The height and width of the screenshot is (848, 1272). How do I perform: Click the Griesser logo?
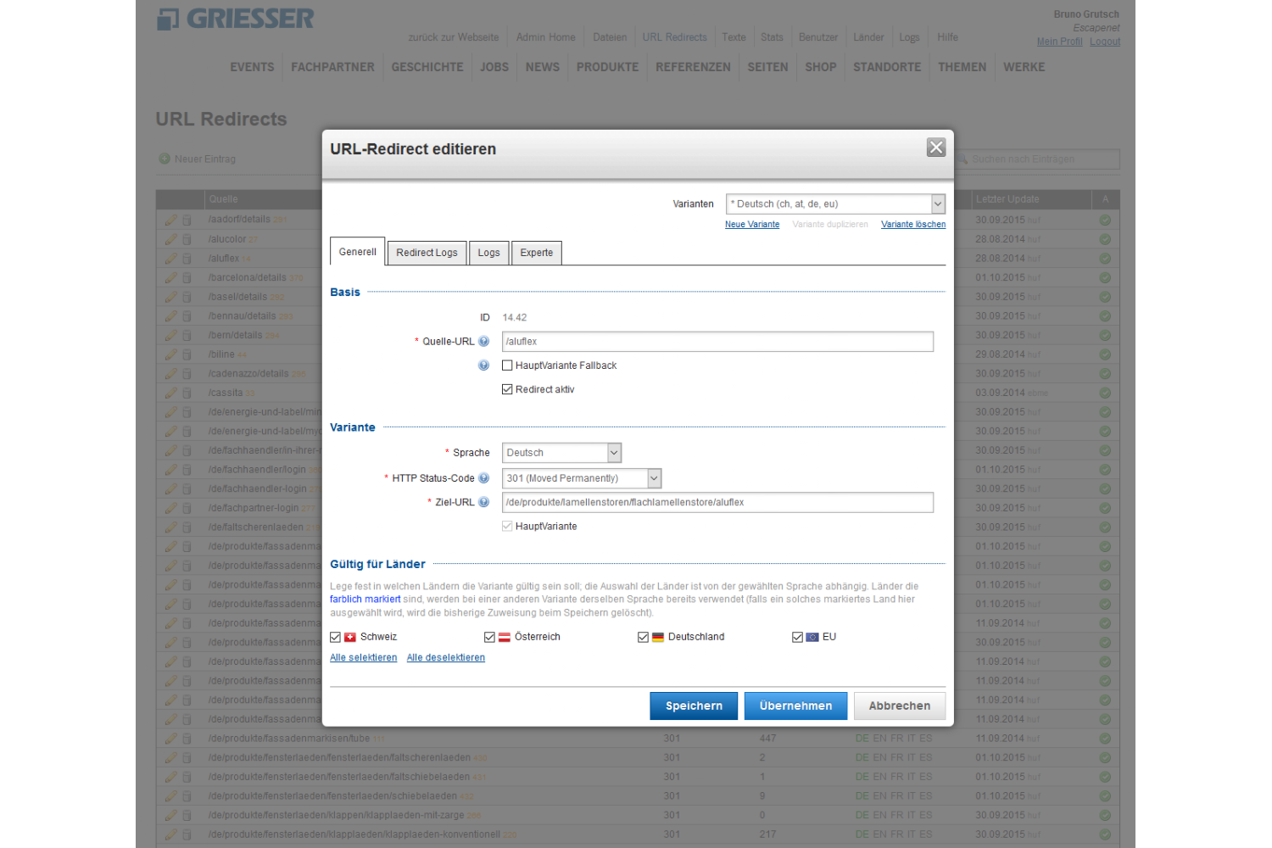coord(235,19)
